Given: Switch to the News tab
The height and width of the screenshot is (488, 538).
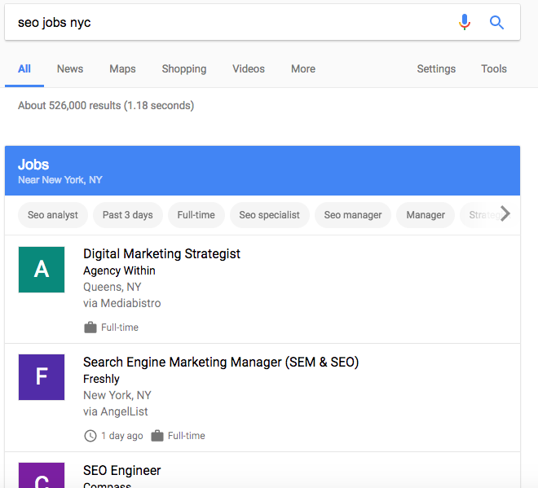Looking at the screenshot, I should point(70,69).
